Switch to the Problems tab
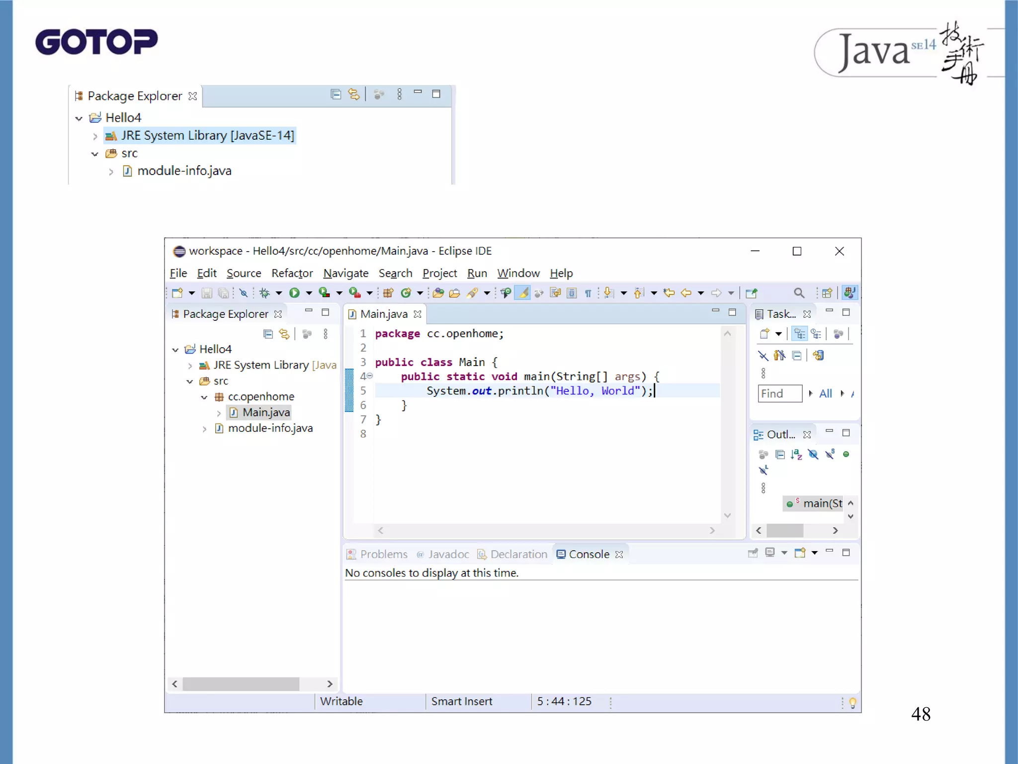 pyautogui.click(x=383, y=554)
